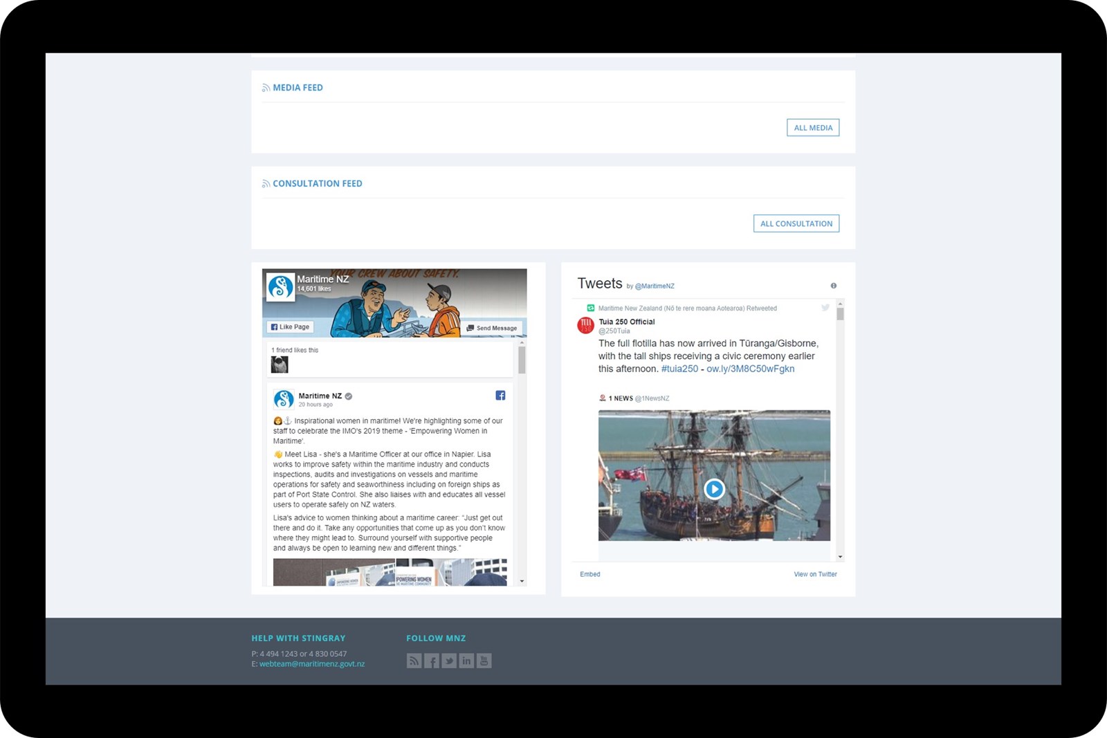Open the footer LinkedIn icon
1107x738 pixels.
click(466, 661)
